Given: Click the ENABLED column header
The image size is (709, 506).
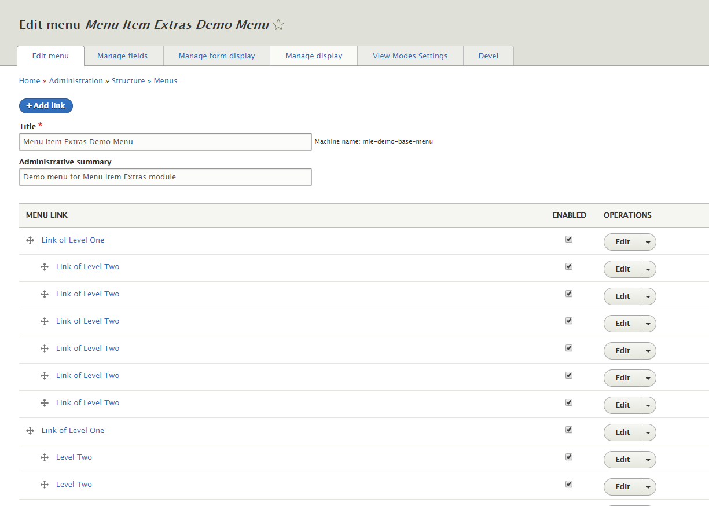Looking at the screenshot, I should (570, 215).
